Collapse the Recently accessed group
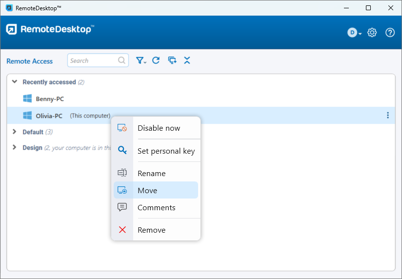 pos(15,82)
